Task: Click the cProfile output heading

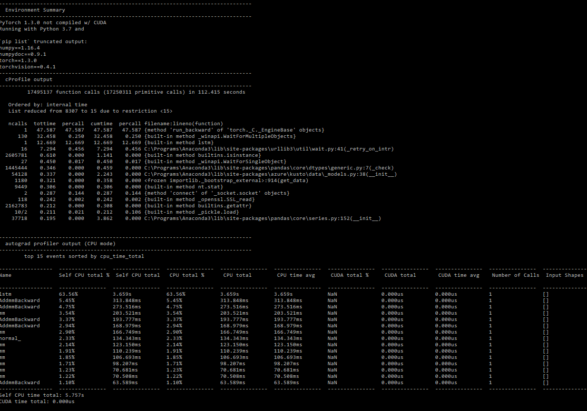Action: [28, 79]
